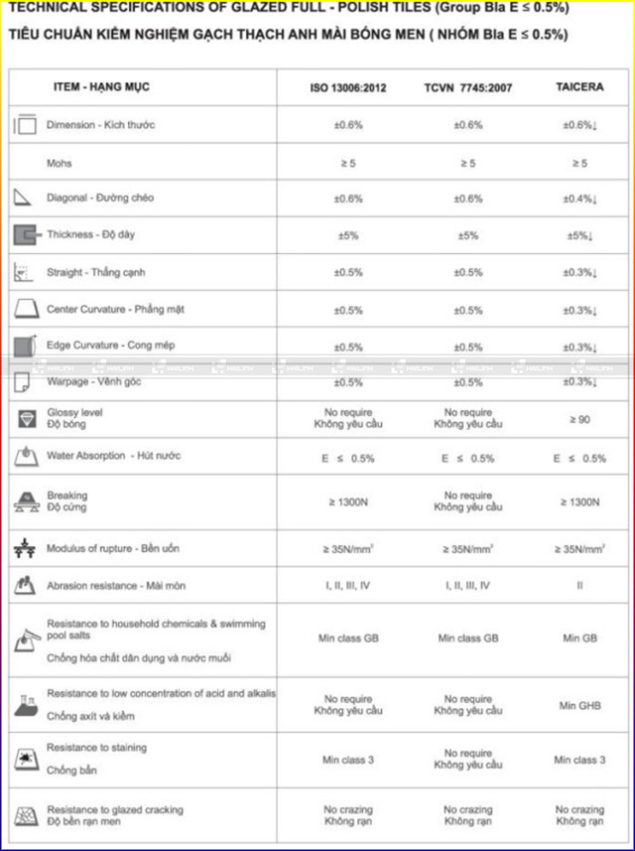635x851 pixels.
Task: Click the glazed cracking icon
Action: point(26,816)
